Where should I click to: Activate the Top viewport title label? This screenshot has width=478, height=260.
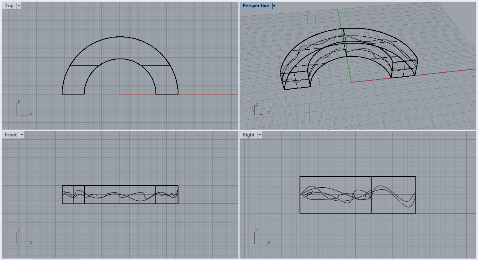tap(9, 6)
